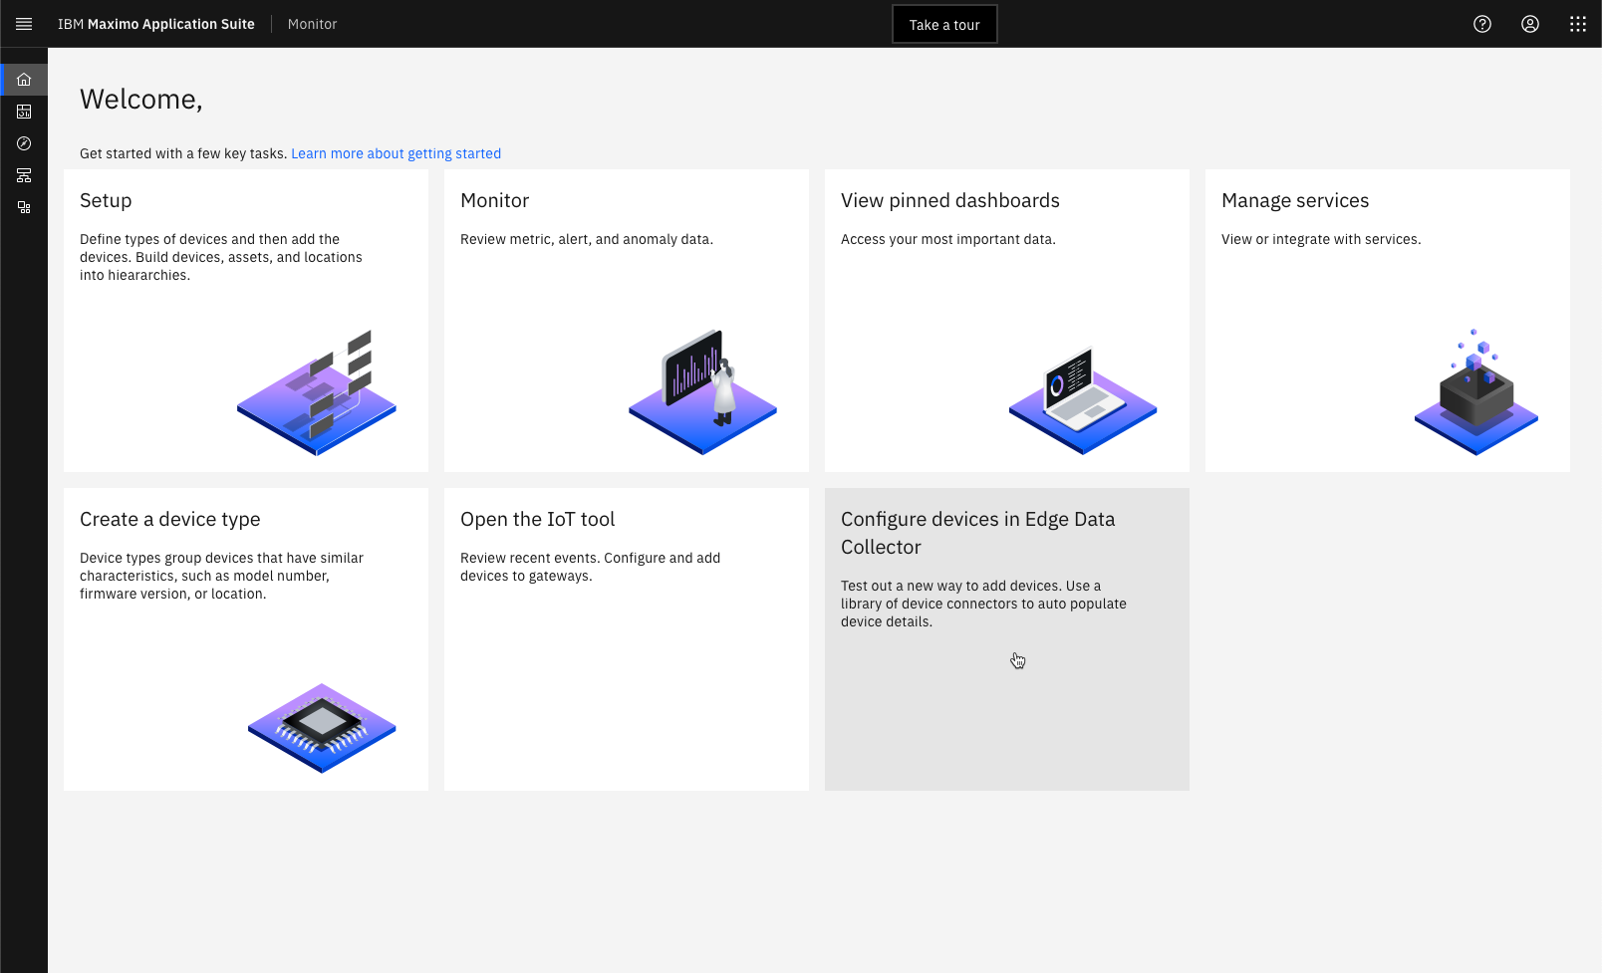The image size is (1602, 973).
Task: Open the Create a device type card
Action: 246,639
